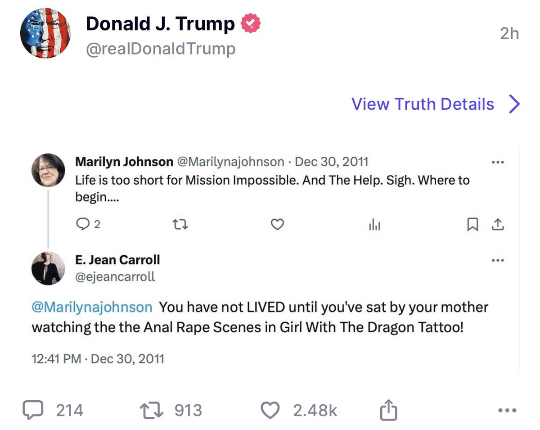540x430 pixels.
Task: Click the red verified badge icon
Action: coord(251,23)
